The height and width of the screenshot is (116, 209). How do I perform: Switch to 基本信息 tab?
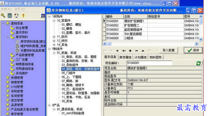pyautogui.click(x=110, y=57)
